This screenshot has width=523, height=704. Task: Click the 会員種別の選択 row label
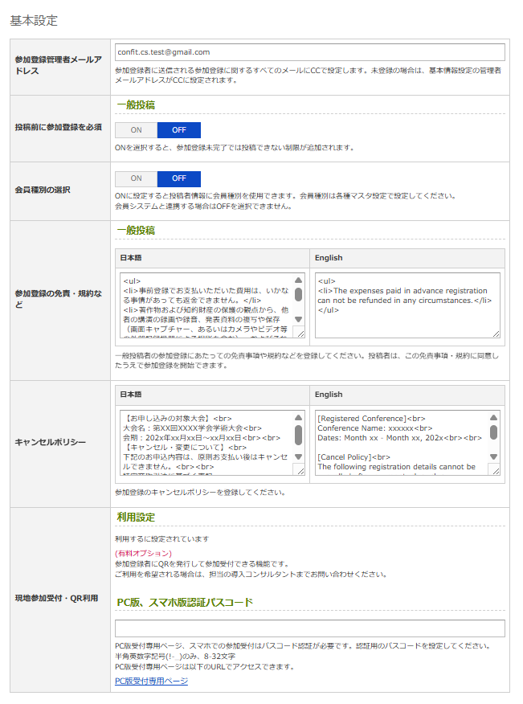coord(43,190)
